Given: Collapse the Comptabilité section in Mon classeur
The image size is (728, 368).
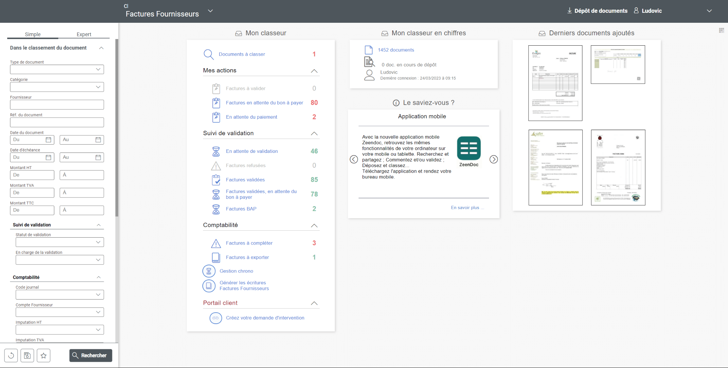Looking at the screenshot, I should click(x=314, y=226).
